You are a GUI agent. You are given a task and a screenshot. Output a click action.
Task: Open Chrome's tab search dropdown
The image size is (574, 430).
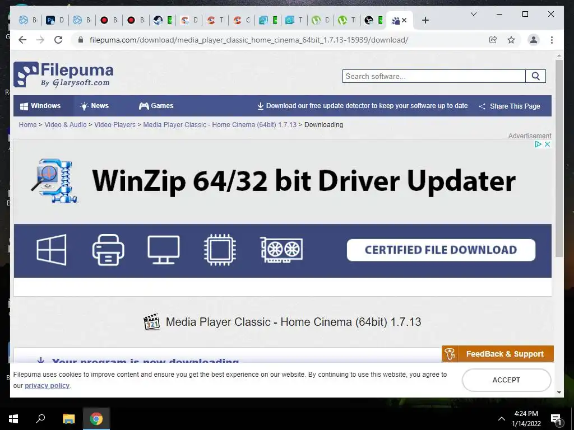click(473, 14)
